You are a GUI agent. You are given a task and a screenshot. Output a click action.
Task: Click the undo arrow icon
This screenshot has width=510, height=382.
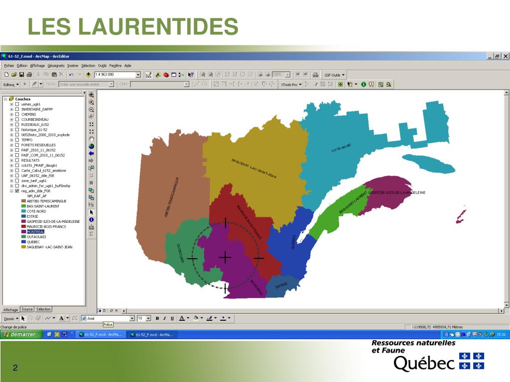point(71,75)
